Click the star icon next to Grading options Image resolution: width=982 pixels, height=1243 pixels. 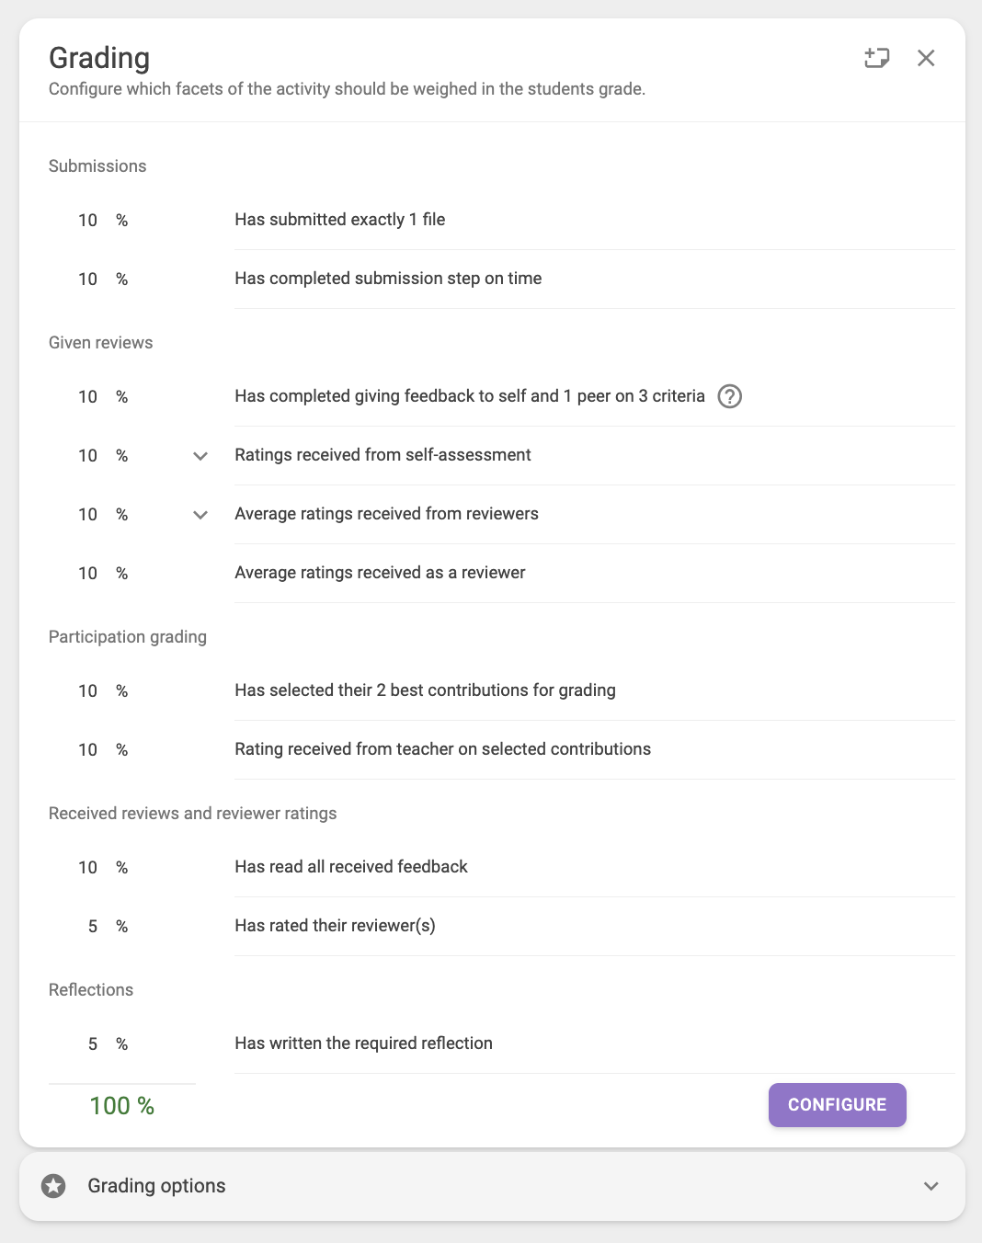(53, 1186)
